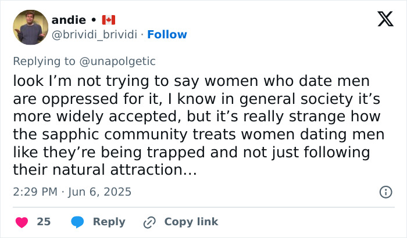Click the info circle icon
Image resolution: width=407 pixels, height=238 pixels.
(x=385, y=192)
